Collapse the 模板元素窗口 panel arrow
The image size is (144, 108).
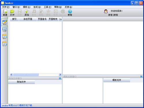pos(141,77)
